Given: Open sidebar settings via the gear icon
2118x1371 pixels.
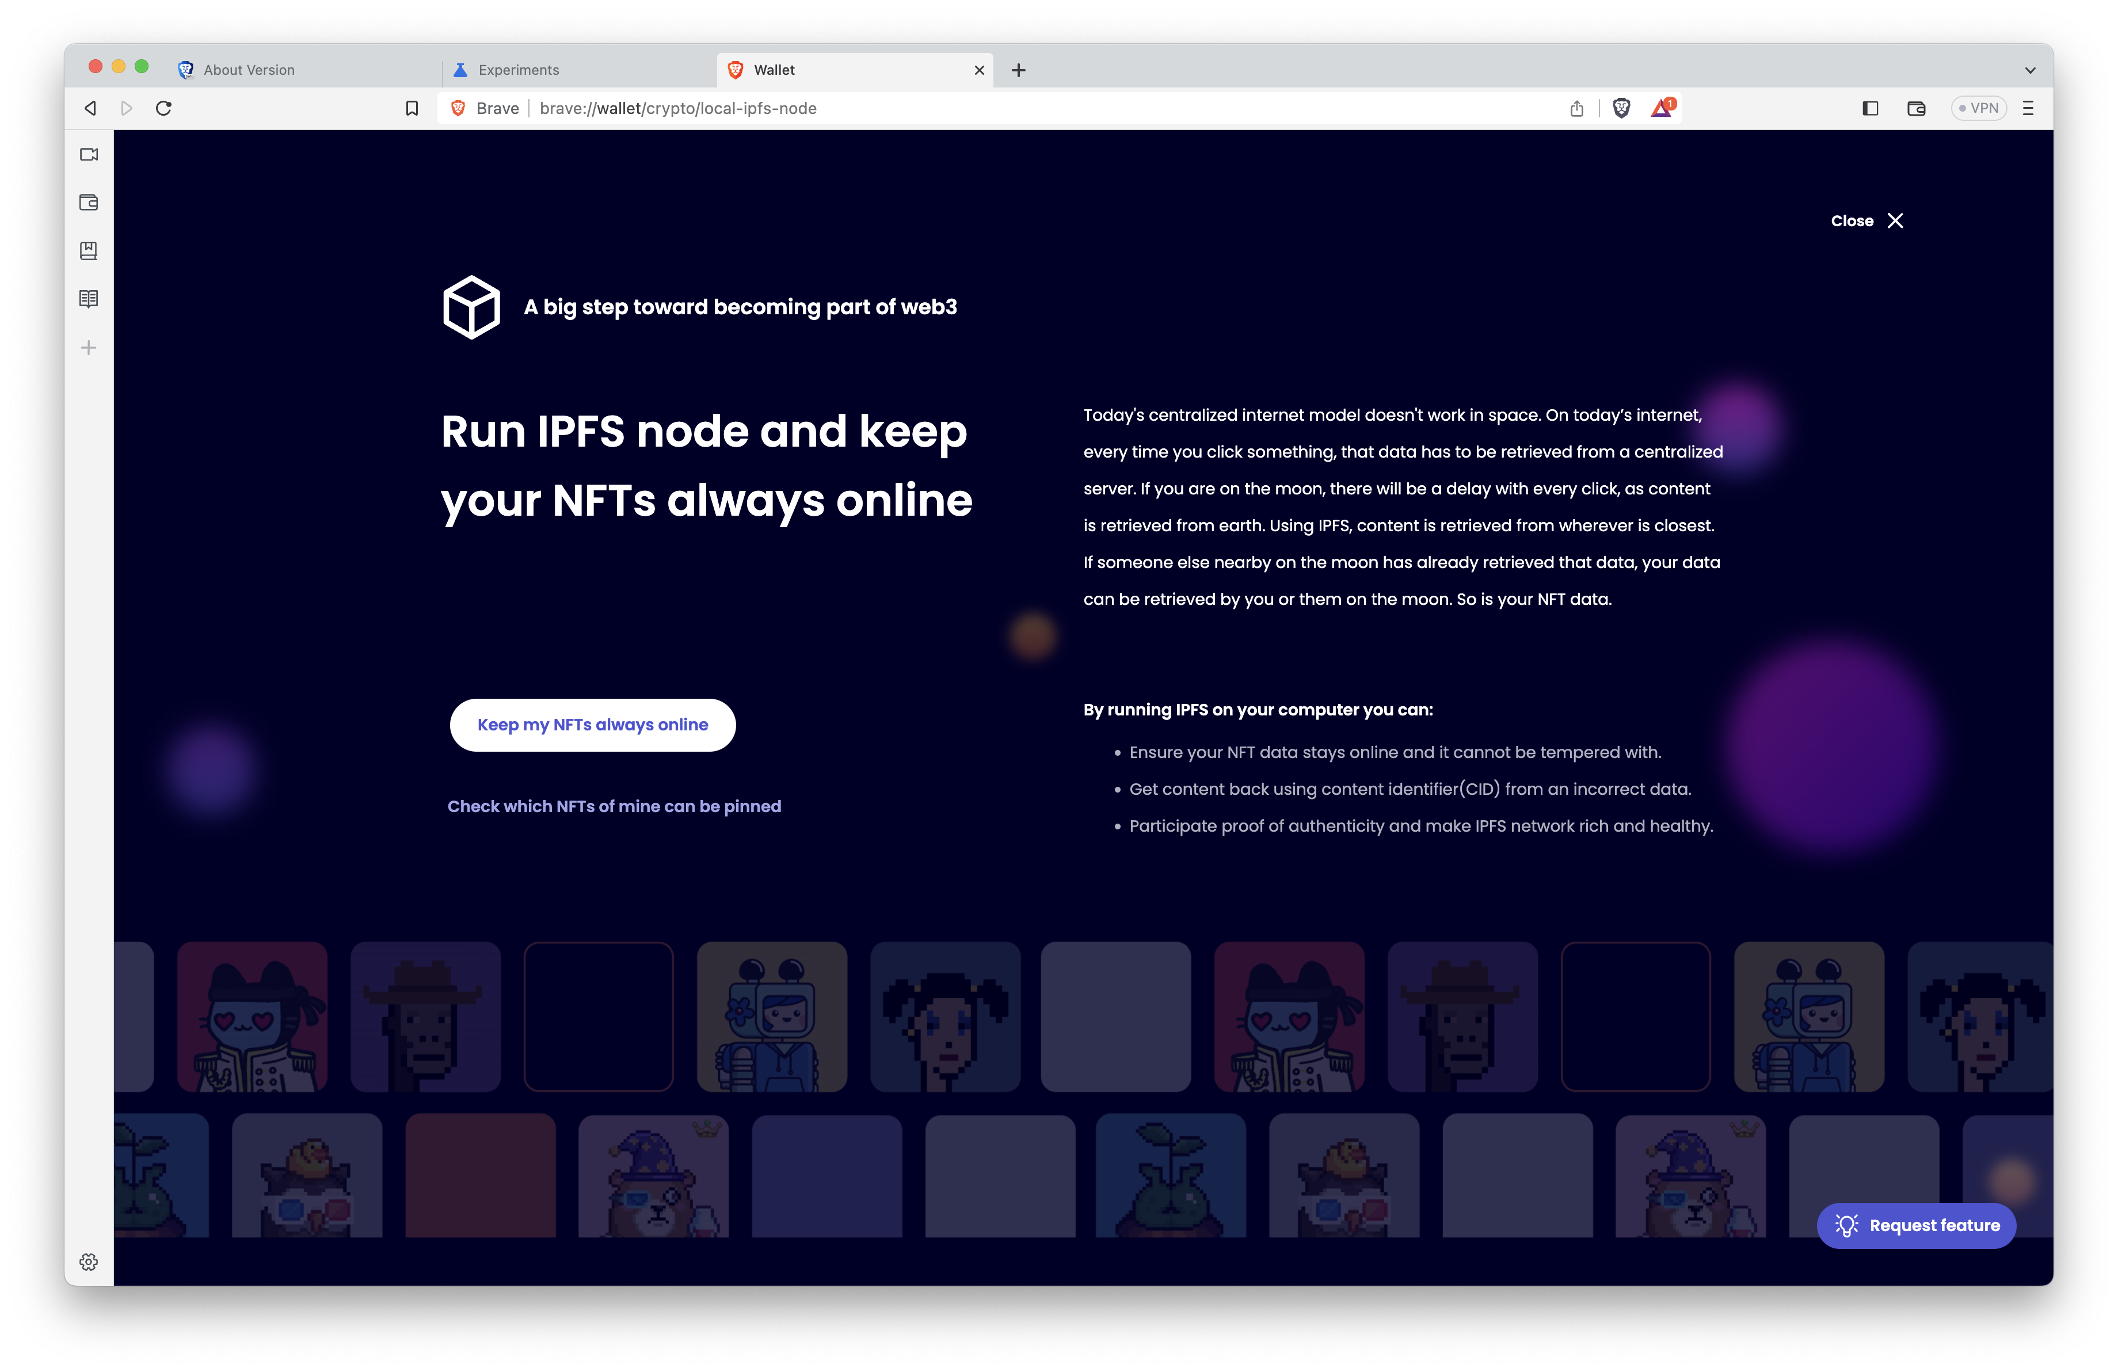Looking at the screenshot, I should click(88, 1262).
